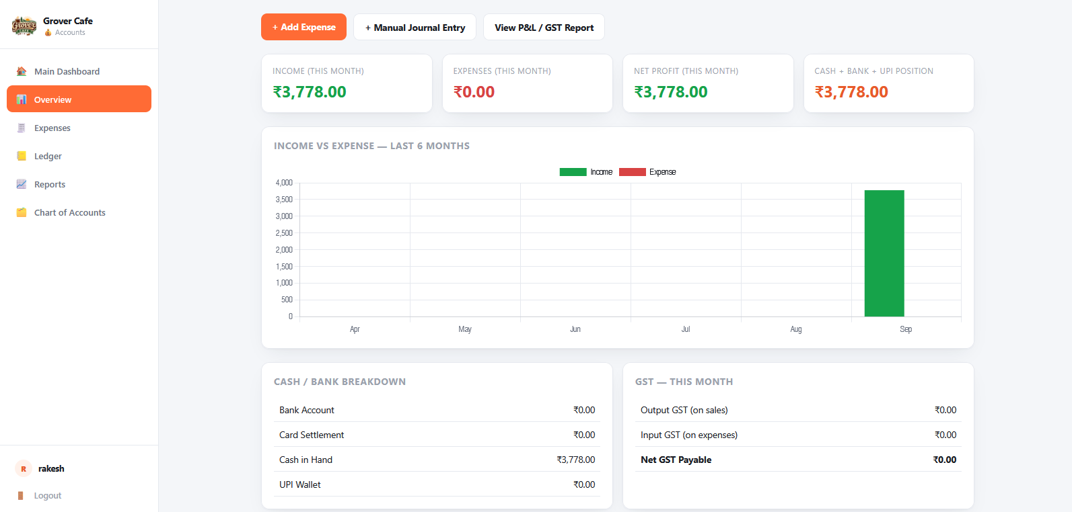This screenshot has height=512, width=1072.
Task: Click the Output GST (on sales) label
Action: (x=684, y=410)
